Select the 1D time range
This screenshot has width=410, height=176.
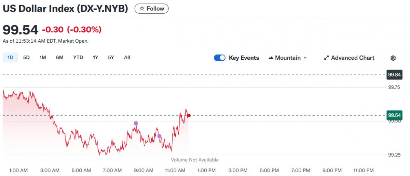point(10,57)
